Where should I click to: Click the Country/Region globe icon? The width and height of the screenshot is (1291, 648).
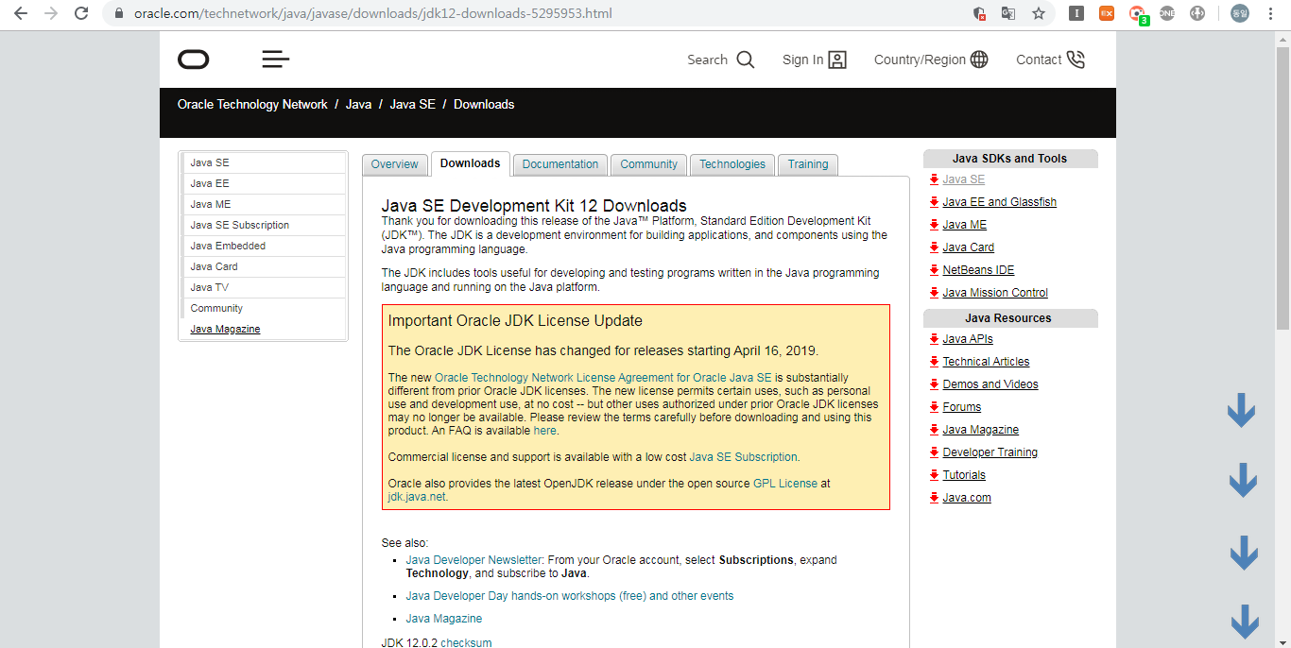pyautogui.click(x=979, y=60)
